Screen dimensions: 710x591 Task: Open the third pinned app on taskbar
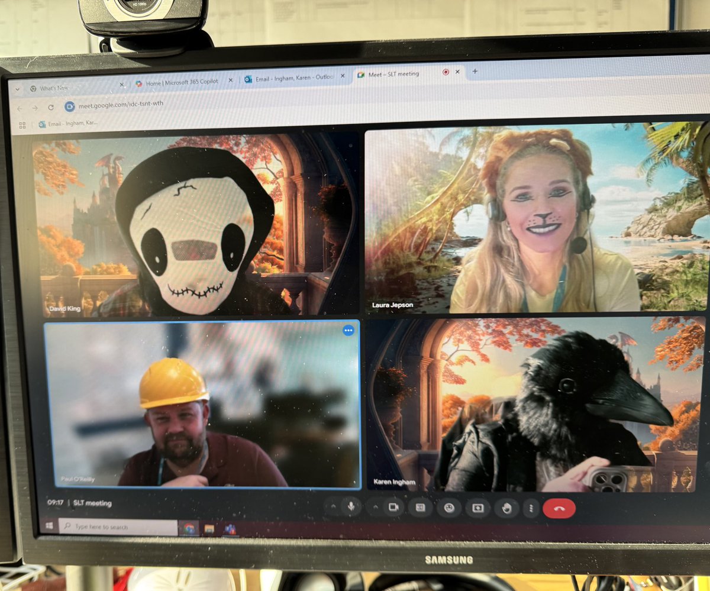pos(230,529)
